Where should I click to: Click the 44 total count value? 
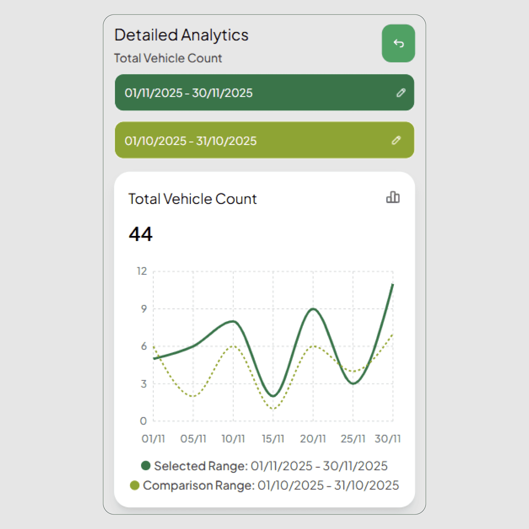point(140,234)
